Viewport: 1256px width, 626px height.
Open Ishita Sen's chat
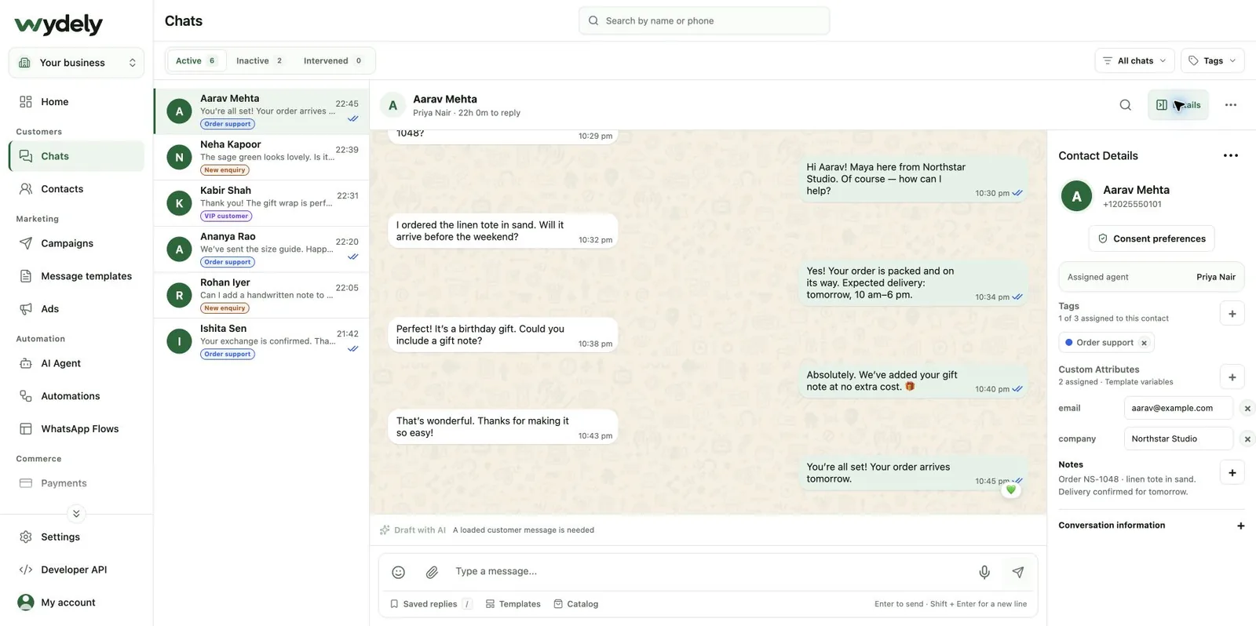pyautogui.click(x=261, y=341)
